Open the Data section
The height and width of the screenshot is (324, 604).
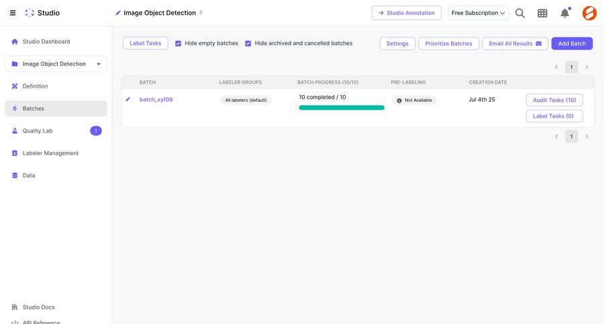[56, 175]
